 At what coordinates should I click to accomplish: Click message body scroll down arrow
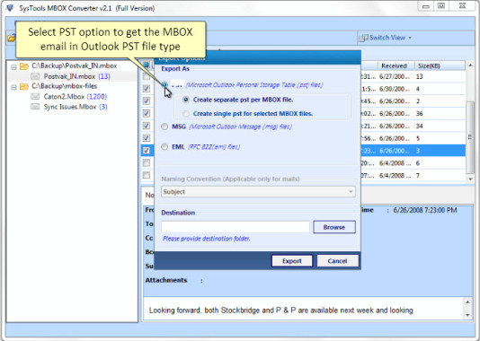point(467,315)
